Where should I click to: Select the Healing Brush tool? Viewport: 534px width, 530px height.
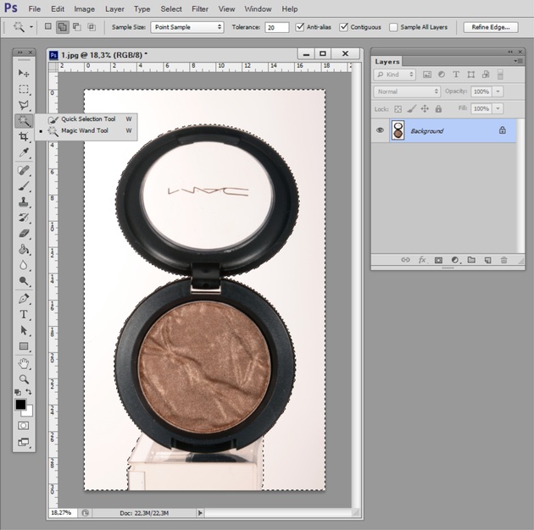point(24,170)
